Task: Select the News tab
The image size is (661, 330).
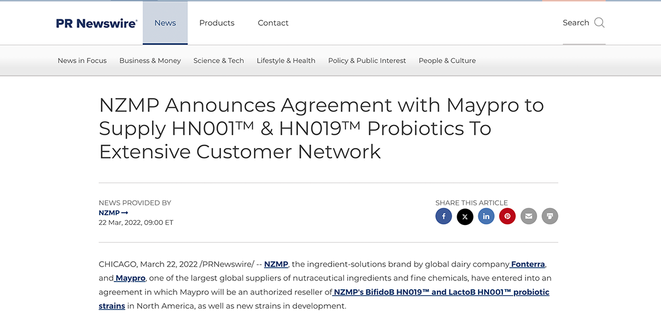Action: pos(165,23)
